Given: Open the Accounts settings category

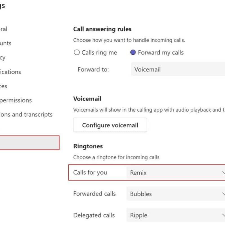Looking at the screenshot, I should [x=6, y=43].
